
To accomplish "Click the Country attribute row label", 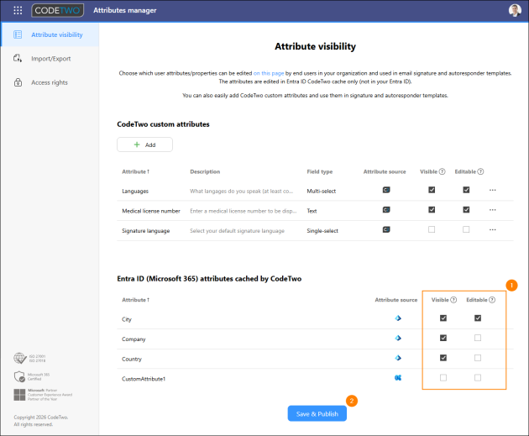I will pos(132,359).
